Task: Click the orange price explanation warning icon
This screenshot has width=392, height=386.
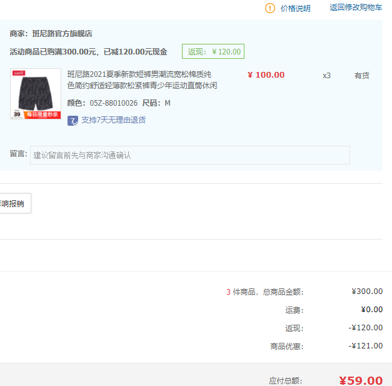Action: (x=269, y=8)
